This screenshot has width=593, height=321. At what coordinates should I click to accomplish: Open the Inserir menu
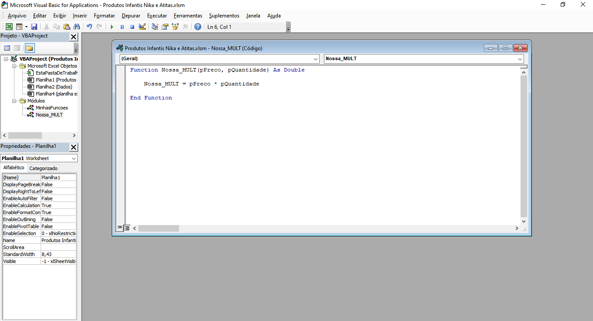click(80, 16)
